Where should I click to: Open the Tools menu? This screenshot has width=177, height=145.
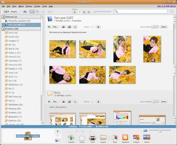45,7
